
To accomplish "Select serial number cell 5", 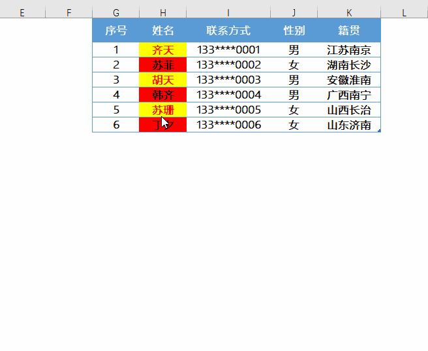I will [x=115, y=110].
